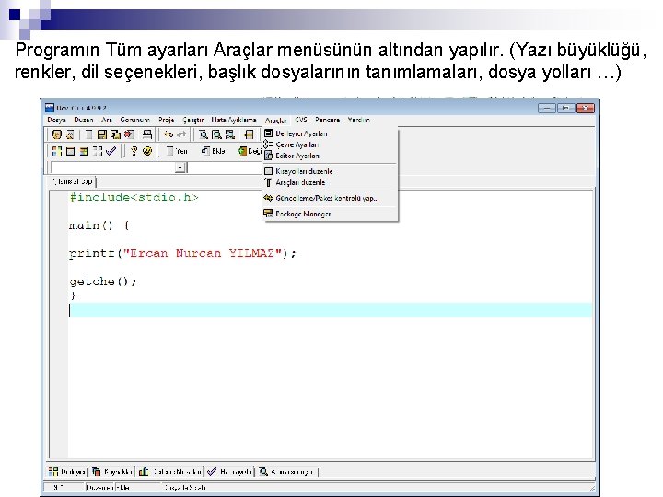The height and width of the screenshot is (497, 663).
Task: Open the Proje menu
Action: pos(166,120)
